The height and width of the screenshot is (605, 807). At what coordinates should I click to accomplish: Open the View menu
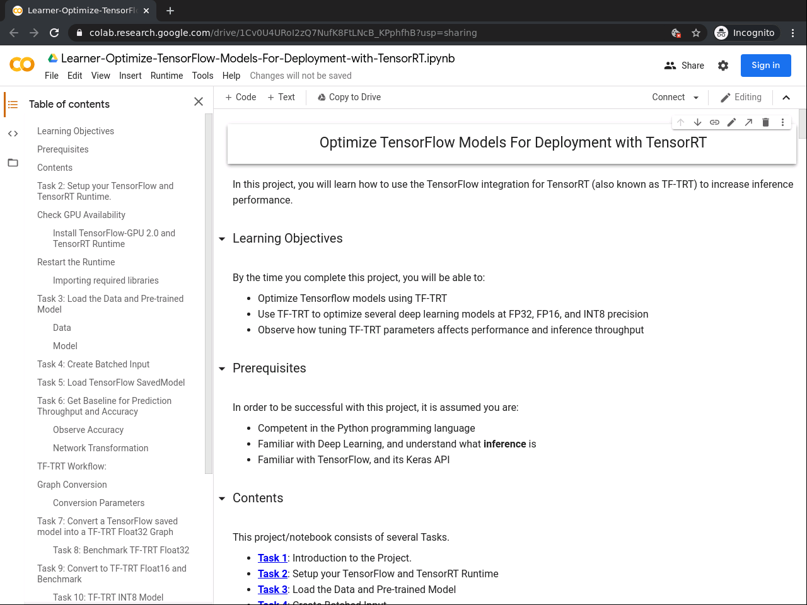point(101,76)
